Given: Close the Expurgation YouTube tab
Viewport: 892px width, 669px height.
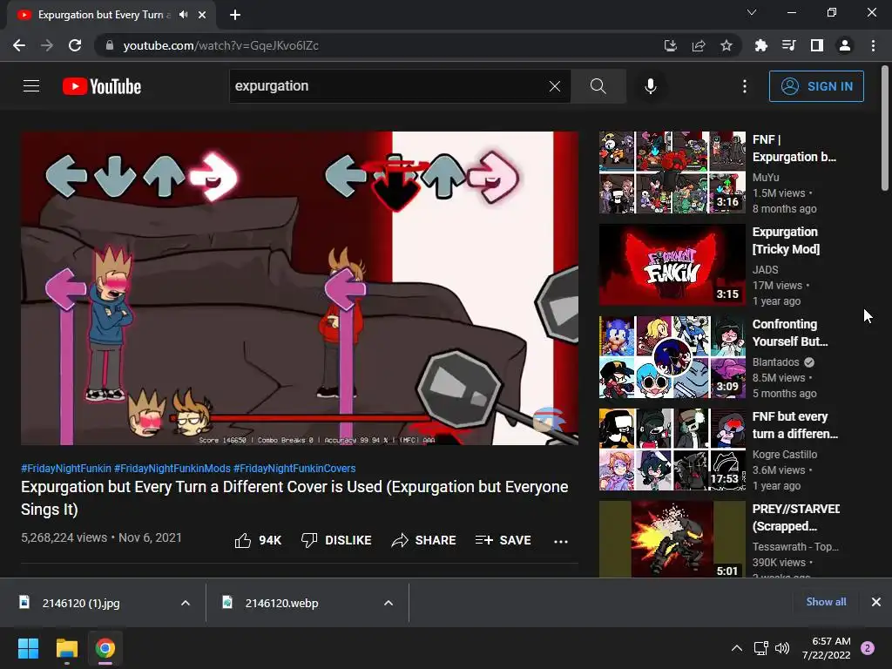Looking at the screenshot, I should [202, 15].
